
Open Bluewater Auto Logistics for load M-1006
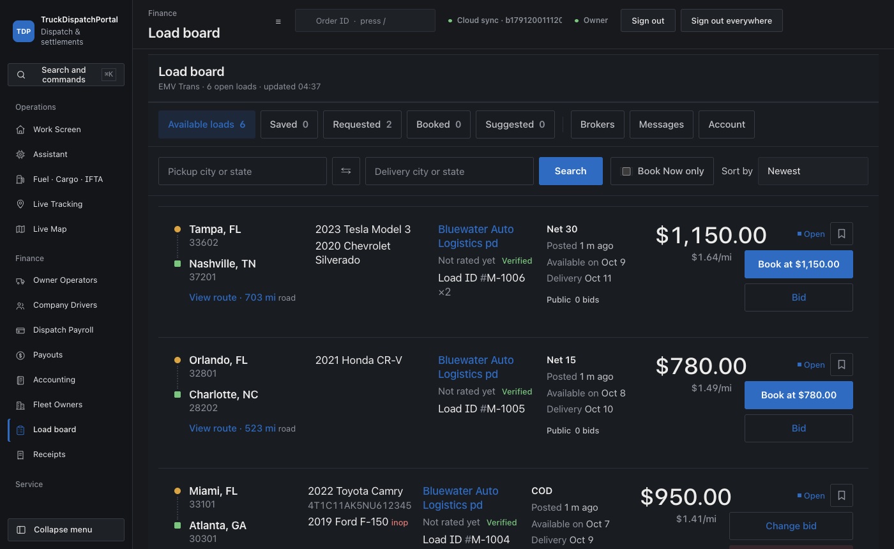coord(476,236)
